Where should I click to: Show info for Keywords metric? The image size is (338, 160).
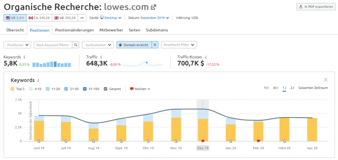pos(24,57)
